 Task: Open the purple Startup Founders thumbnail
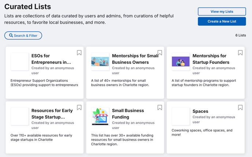[x=181, y=62]
